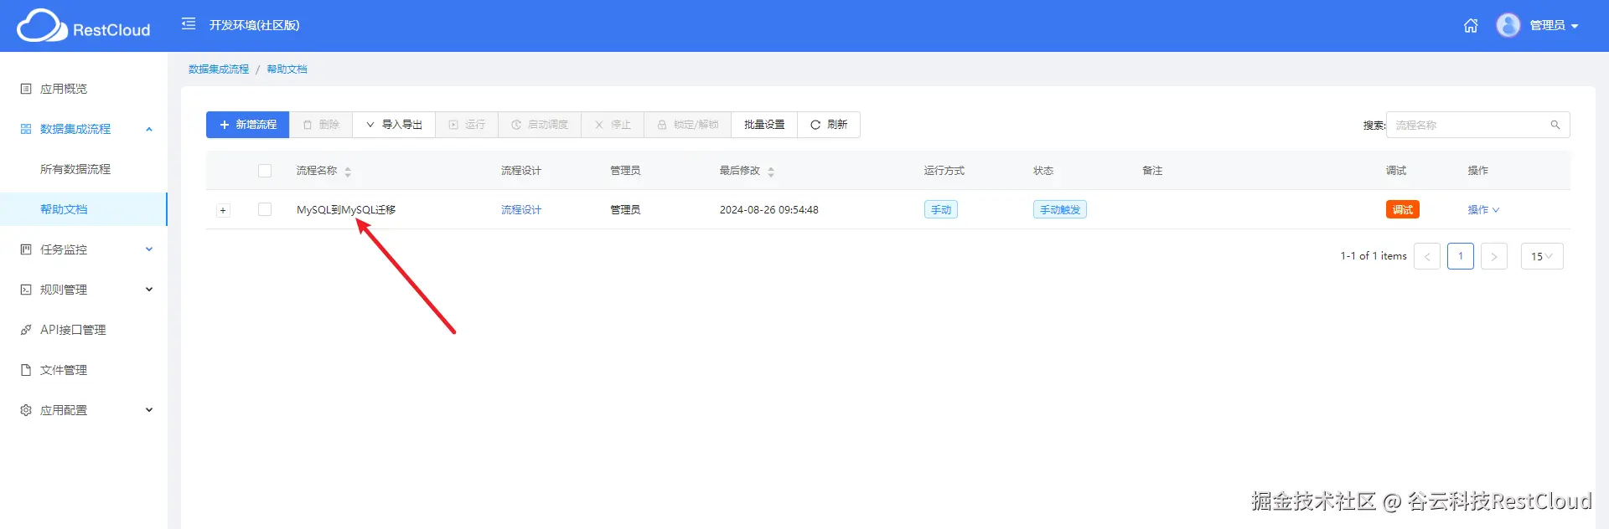Image resolution: width=1609 pixels, height=529 pixels.
Task: Click the 手动 run mode tag
Action: (941, 210)
